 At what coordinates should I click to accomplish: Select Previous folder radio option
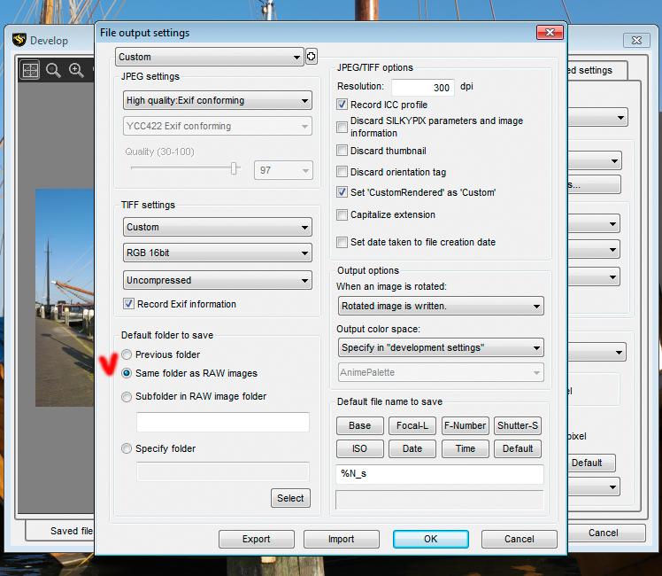[127, 354]
